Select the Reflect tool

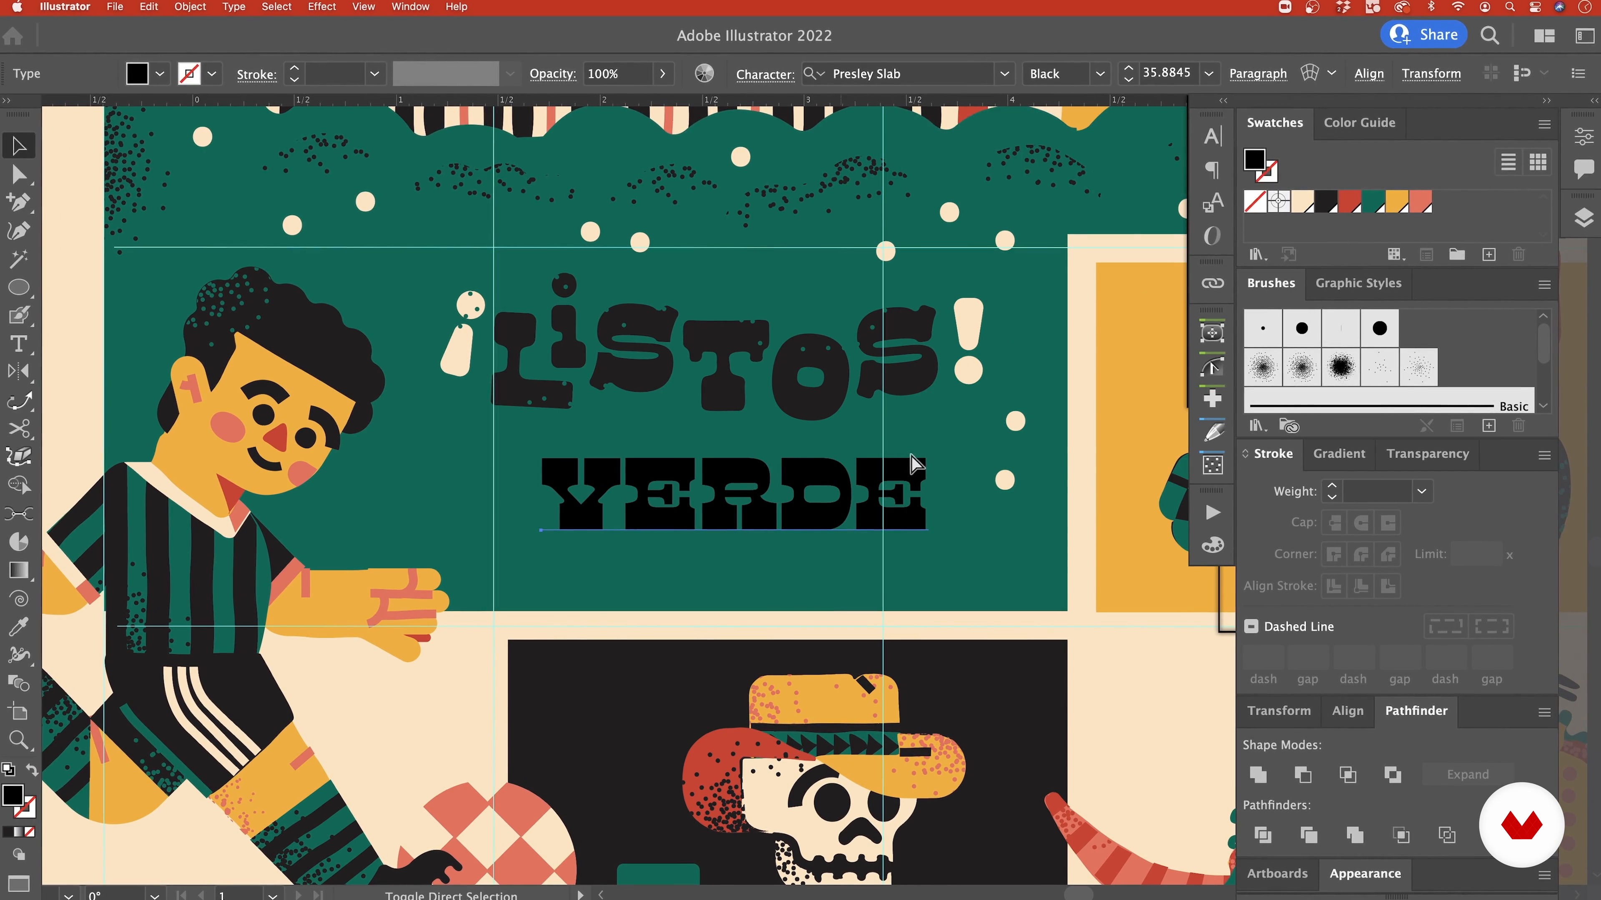click(x=19, y=372)
